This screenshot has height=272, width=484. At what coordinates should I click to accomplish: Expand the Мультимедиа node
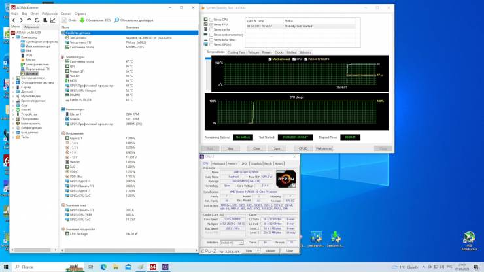point(13,96)
